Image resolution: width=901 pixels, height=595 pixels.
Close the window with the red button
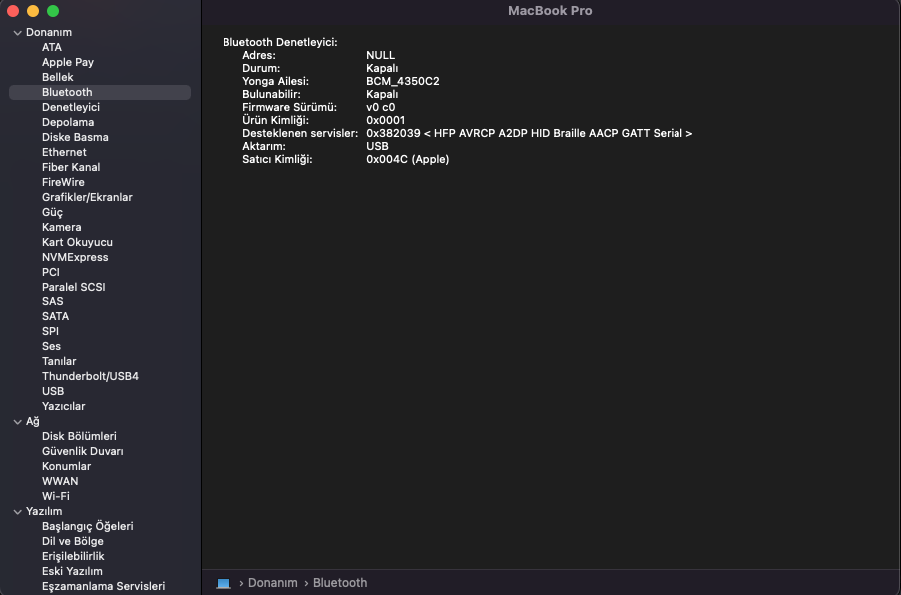[13, 11]
